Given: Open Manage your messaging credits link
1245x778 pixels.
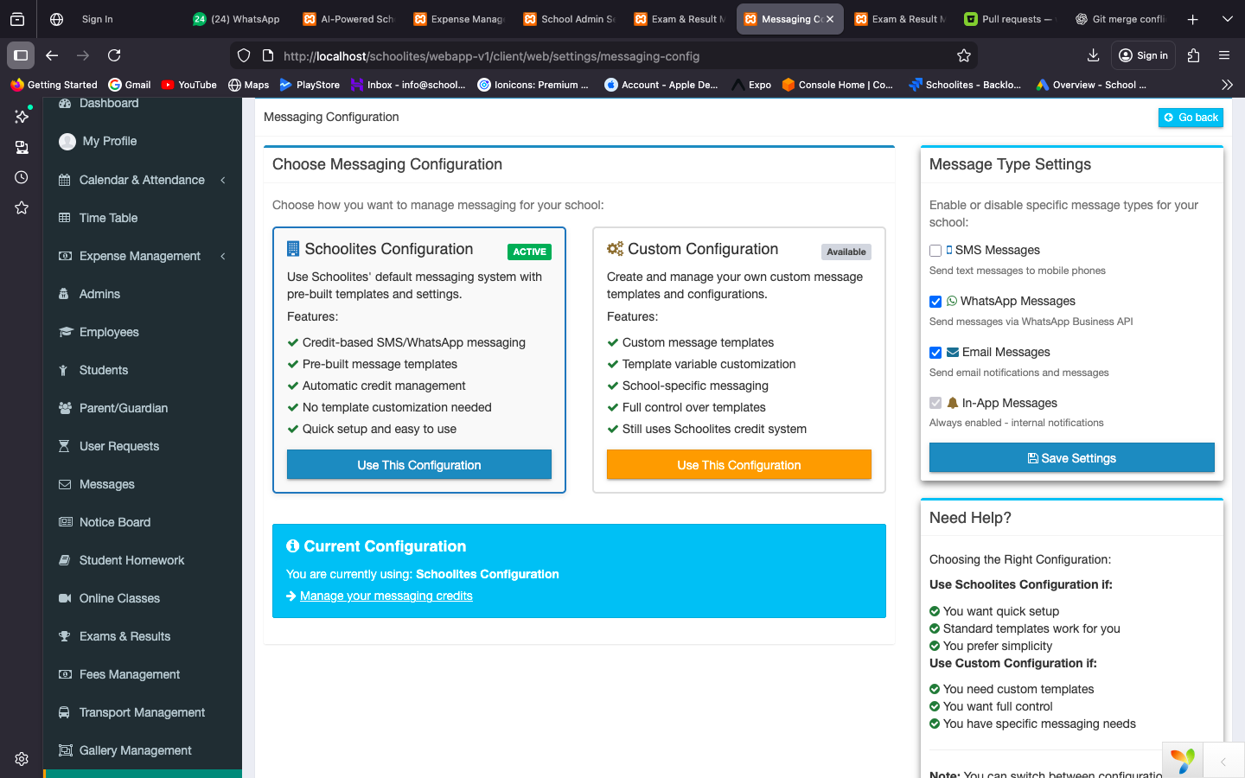Looking at the screenshot, I should click(x=386, y=596).
